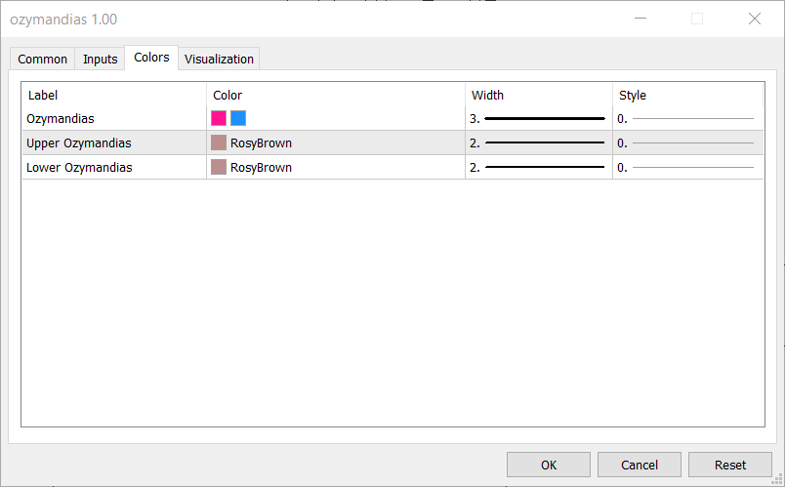Switch to the Common tab
Viewport: 785px width, 487px height.
click(x=43, y=60)
